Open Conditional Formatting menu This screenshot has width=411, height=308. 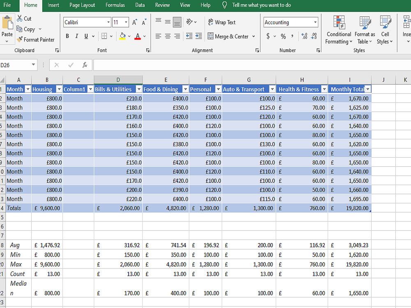[339, 30]
